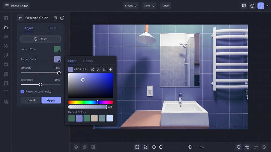The width and height of the screenshot is (271, 152).
Task: Click the 18% zoom percentage field
Action: [200, 147]
